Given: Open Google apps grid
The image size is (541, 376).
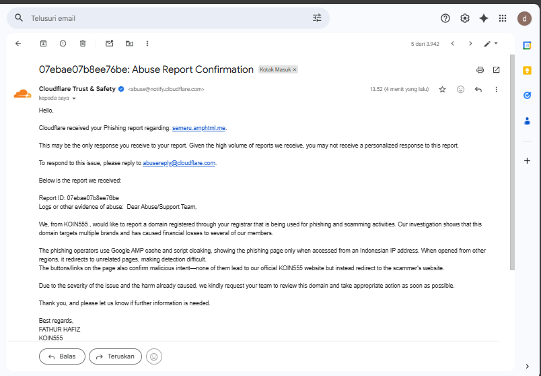Looking at the screenshot, I should coord(503,18).
